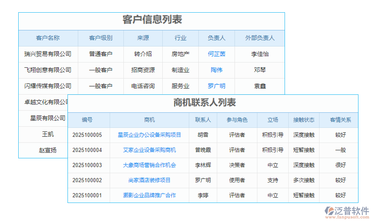The width and height of the screenshot is (373, 223).
Task: Select contact 胡雪 in opportunity list
Action: point(203,135)
